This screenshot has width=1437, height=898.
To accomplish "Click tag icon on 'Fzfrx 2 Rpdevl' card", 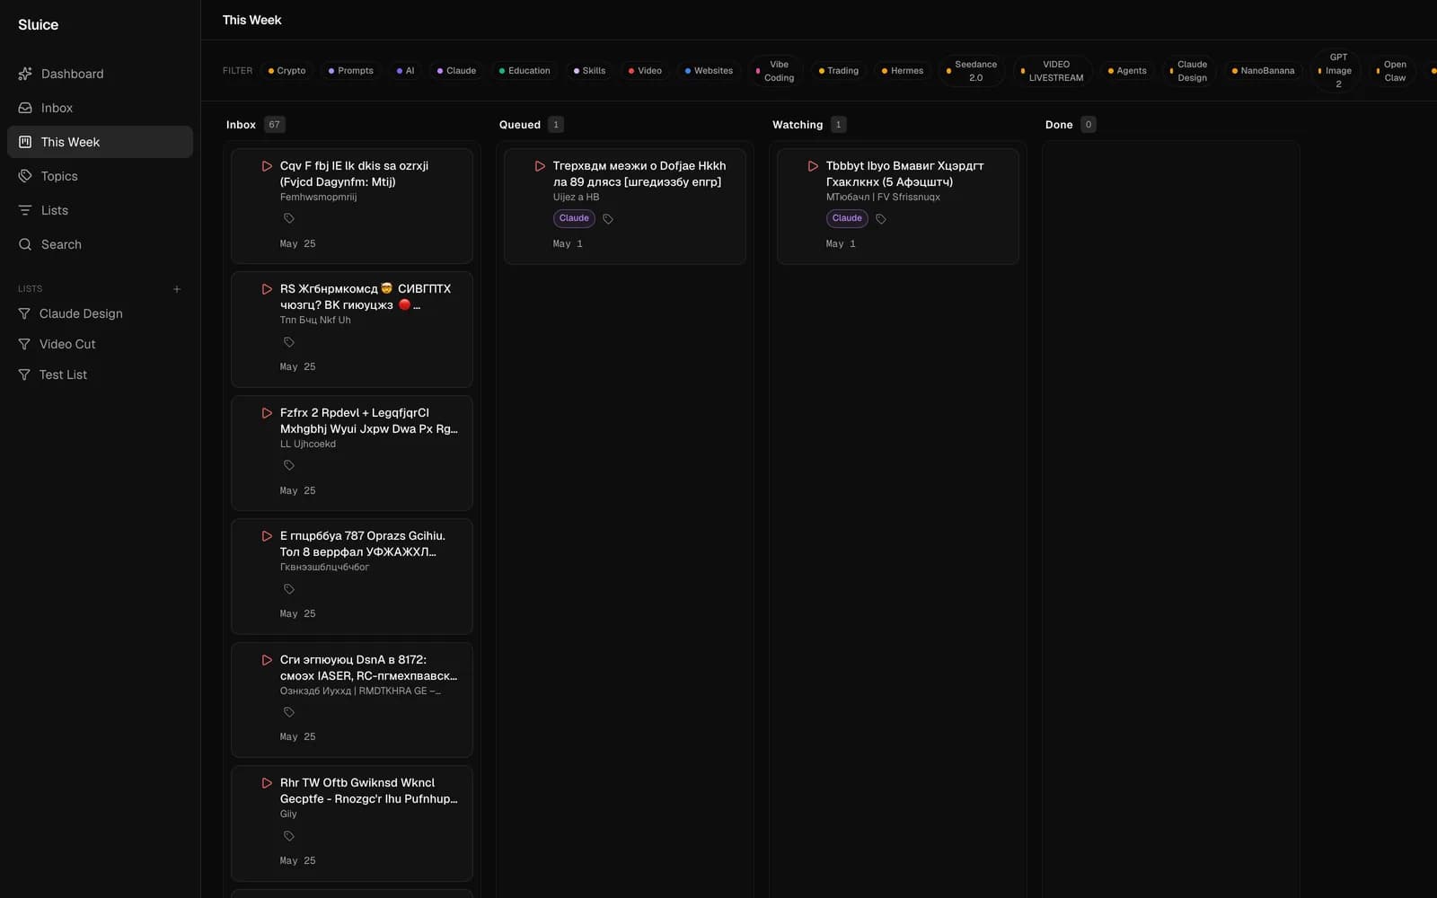I will [x=289, y=465].
